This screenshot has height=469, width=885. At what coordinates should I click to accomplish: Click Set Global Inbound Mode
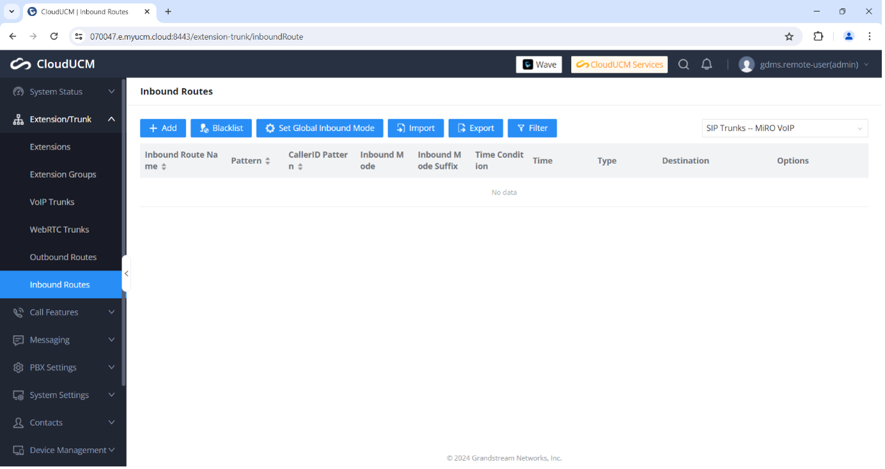[320, 128]
